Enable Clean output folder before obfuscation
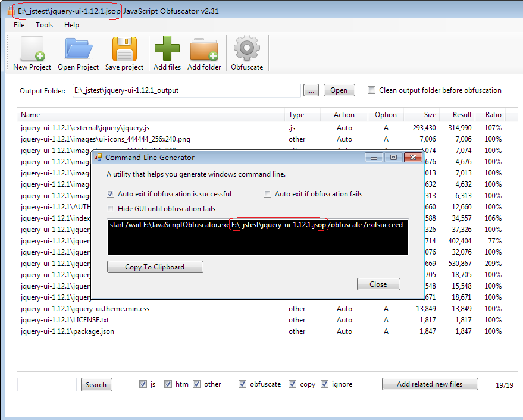The height and width of the screenshot is (420, 523). click(x=371, y=90)
